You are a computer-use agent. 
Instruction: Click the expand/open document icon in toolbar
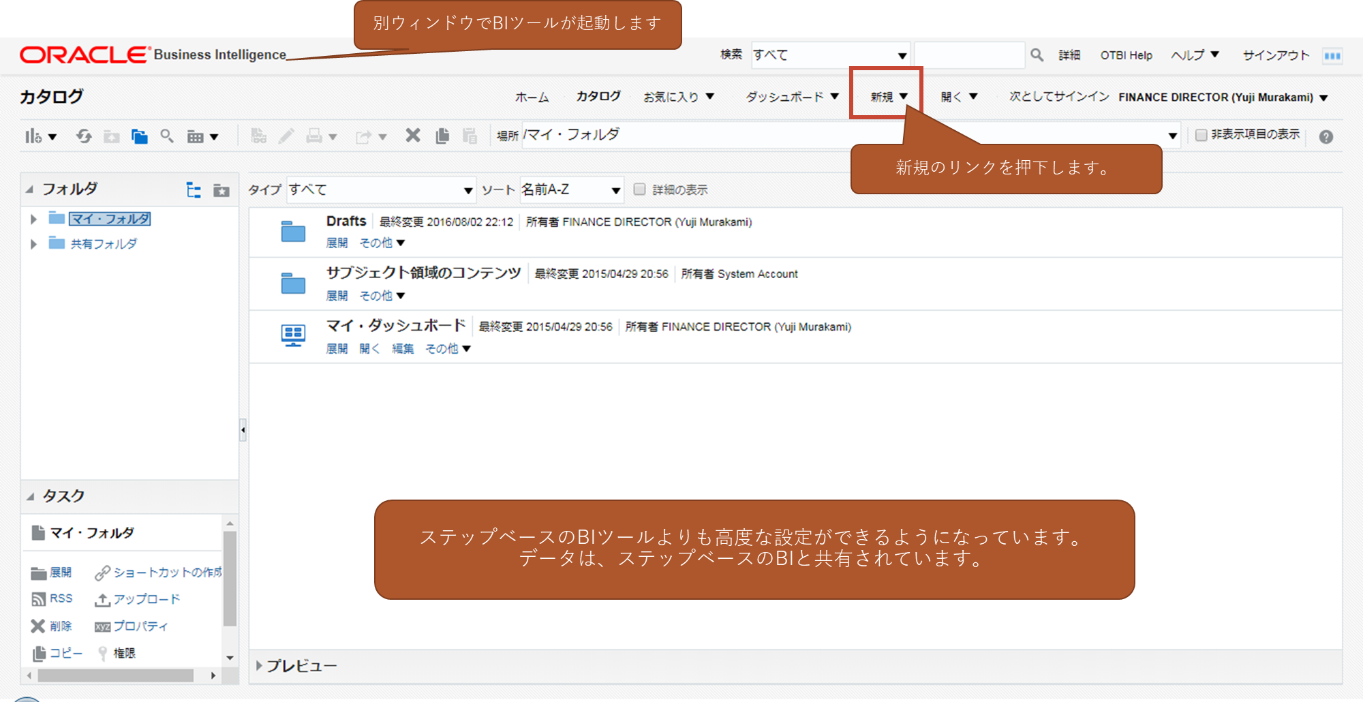click(258, 136)
